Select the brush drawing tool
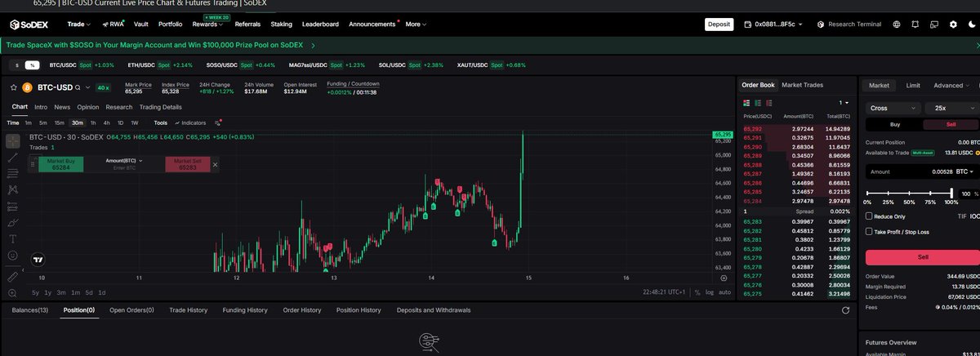The height and width of the screenshot is (356, 980). pos(13,223)
